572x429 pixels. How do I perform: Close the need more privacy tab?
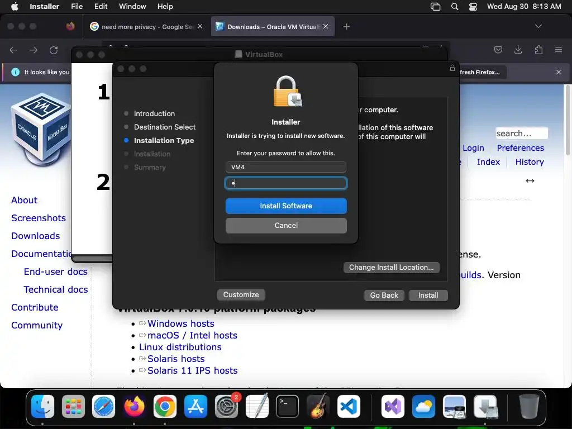[200, 26]
